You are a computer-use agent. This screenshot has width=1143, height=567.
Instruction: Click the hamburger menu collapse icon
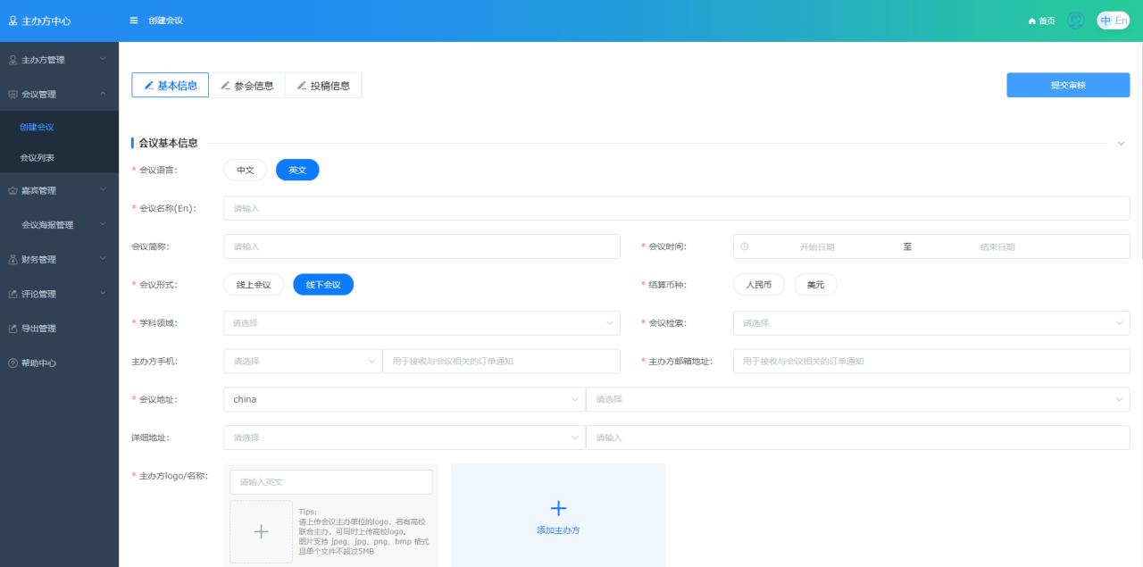pos(134,21)
